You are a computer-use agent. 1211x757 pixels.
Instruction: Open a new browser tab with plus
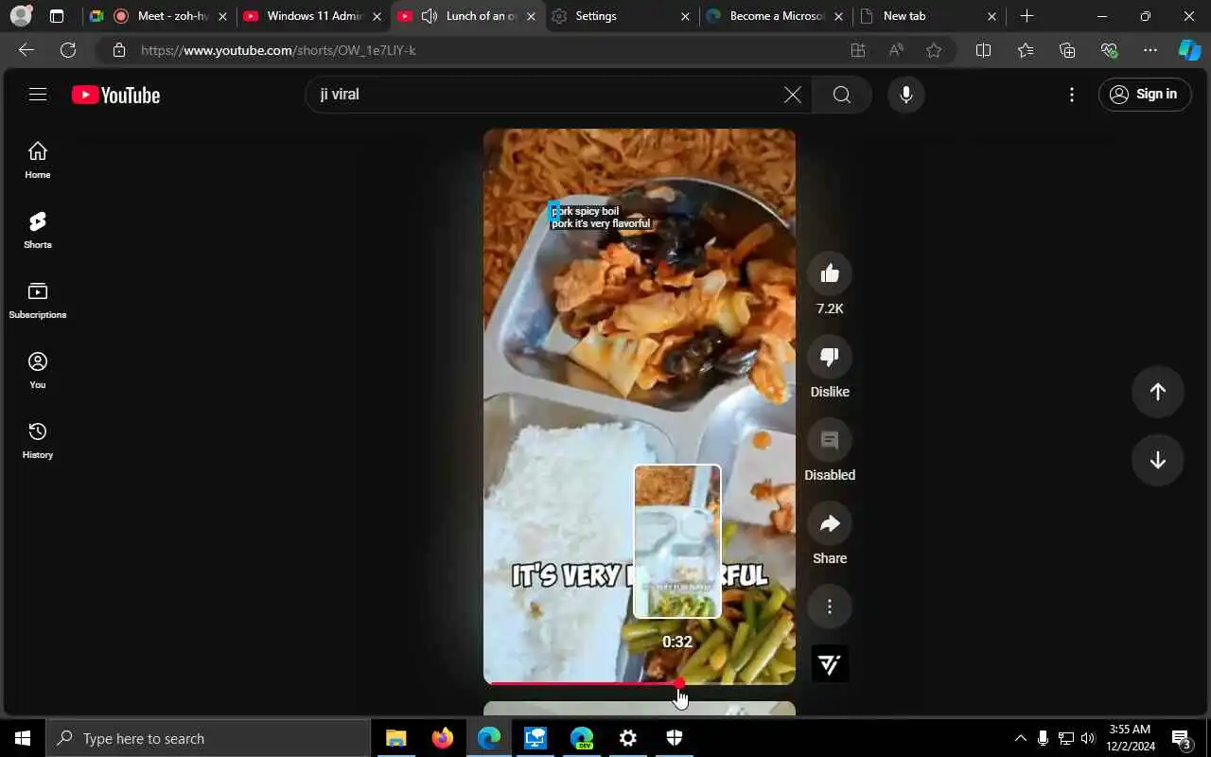point(1027,16)
